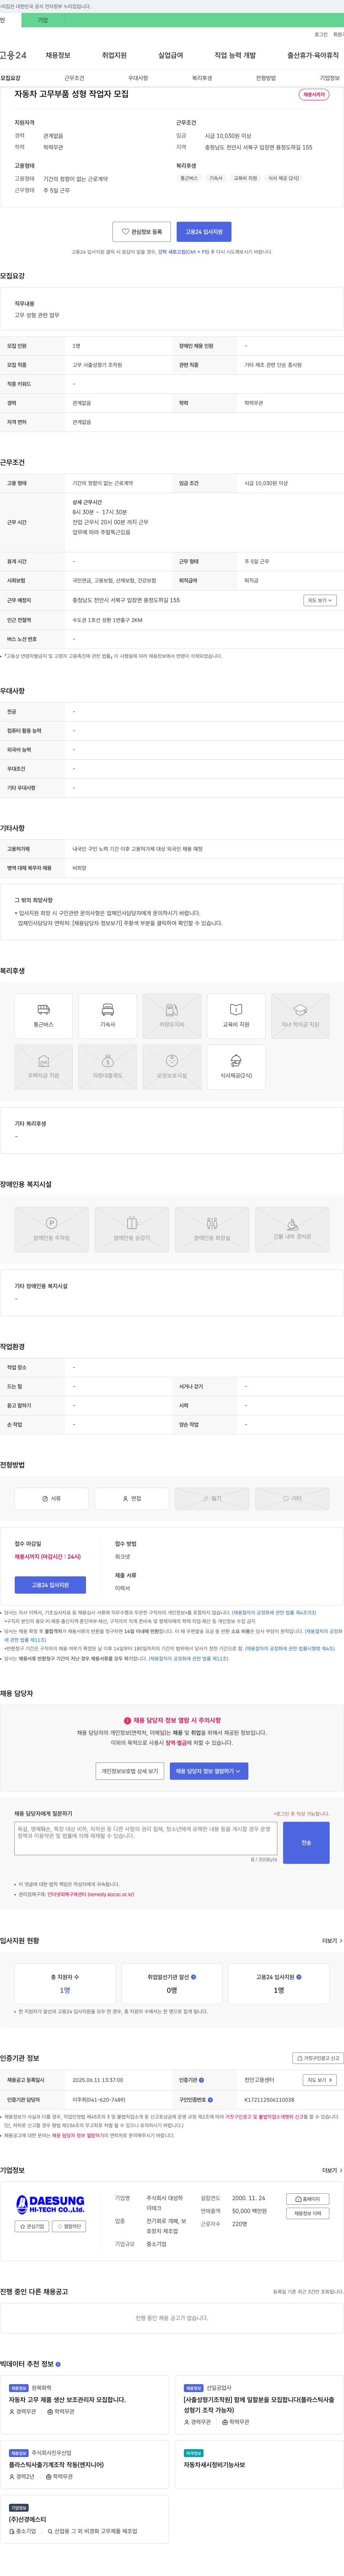
Task: Open the company 홈페이지 button
Action: 307,2199
